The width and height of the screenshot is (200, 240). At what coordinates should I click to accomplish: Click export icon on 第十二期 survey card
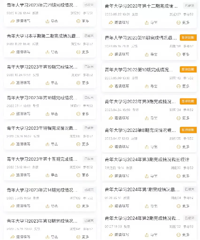pos(147,23)
